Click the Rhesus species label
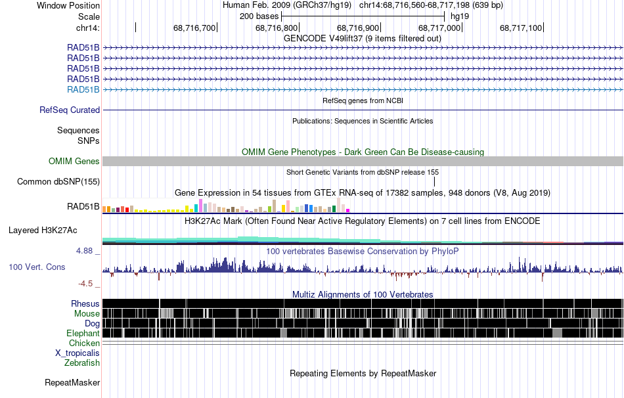The width and height of the screenshot is (624, 398). (85, 303)
